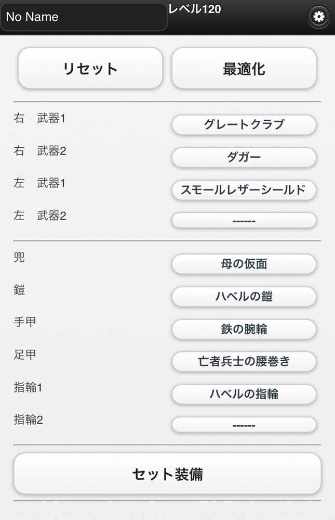335x520 pixels.
Task: Open the ダガー weapon selector
Action: tap(244, 157)
